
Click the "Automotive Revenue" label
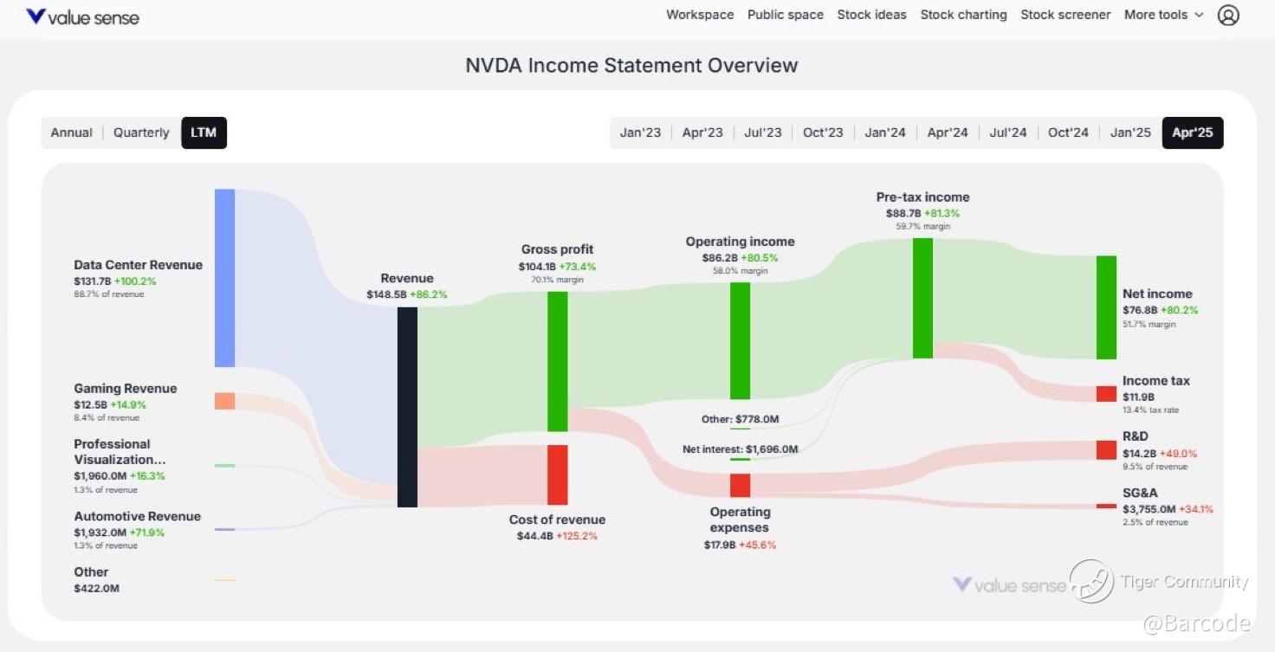coord(138,516)
